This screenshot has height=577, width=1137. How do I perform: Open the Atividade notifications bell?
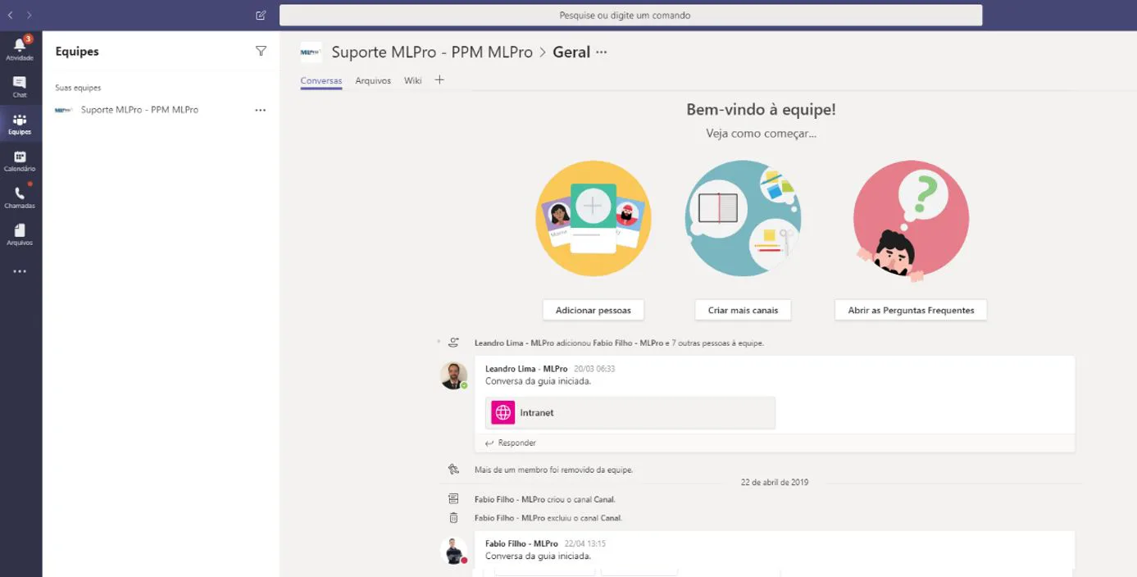click(20, 49)
